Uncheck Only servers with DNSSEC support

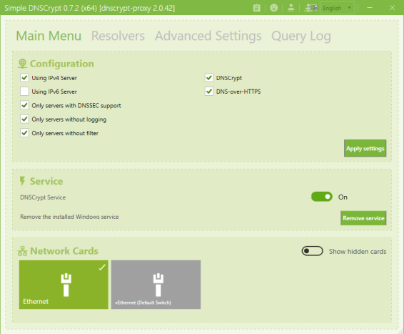click(x=24, y=105)
